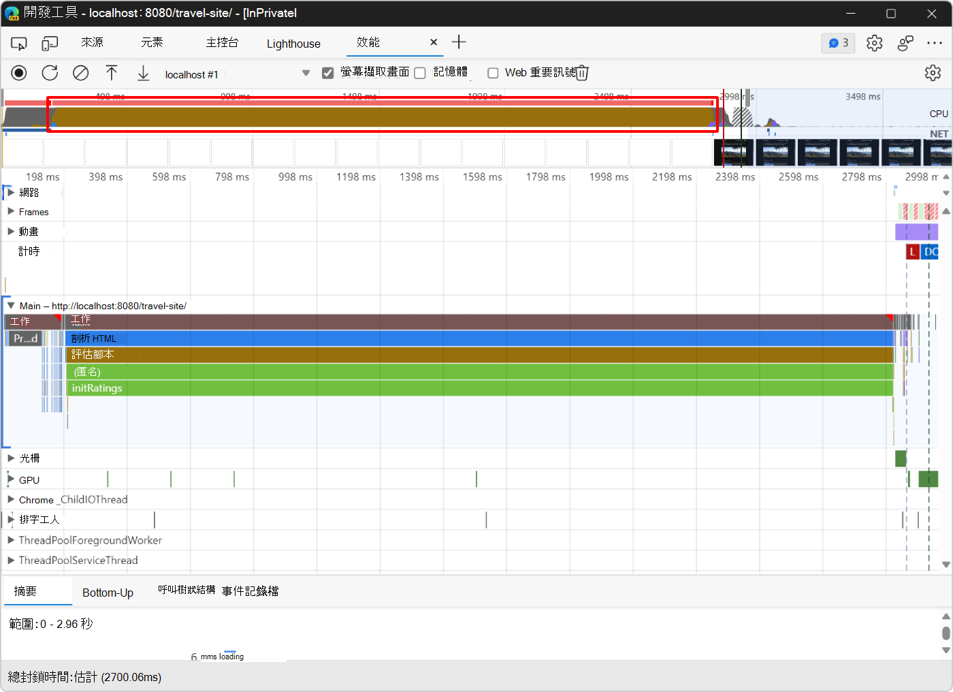Expand the GPU track
The height and width of the screenshot is (692, 953).
[x=11, y=479]
